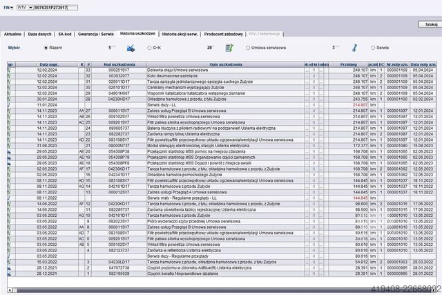The height and width of the screenshot is (295, 442).
Task: Click type icon of row 33 Dolewka oleju
Action: click(x=9, y=70)
